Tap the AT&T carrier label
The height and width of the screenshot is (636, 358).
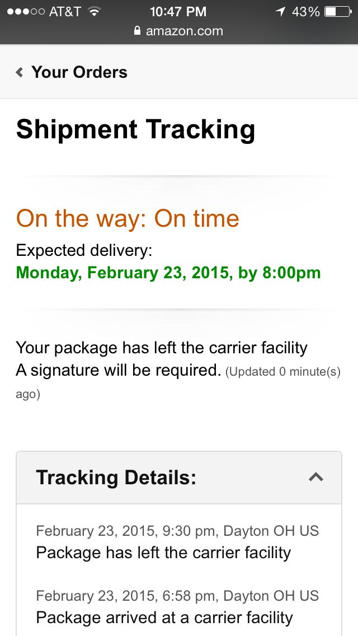(65, 11)
